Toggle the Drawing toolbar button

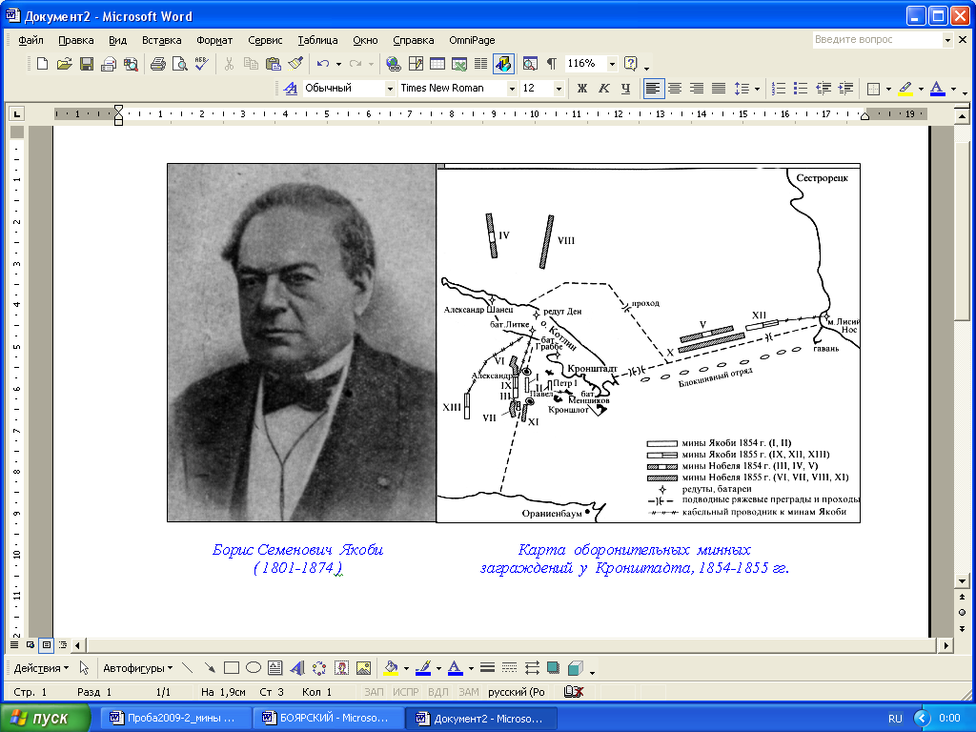coord(503,64)
